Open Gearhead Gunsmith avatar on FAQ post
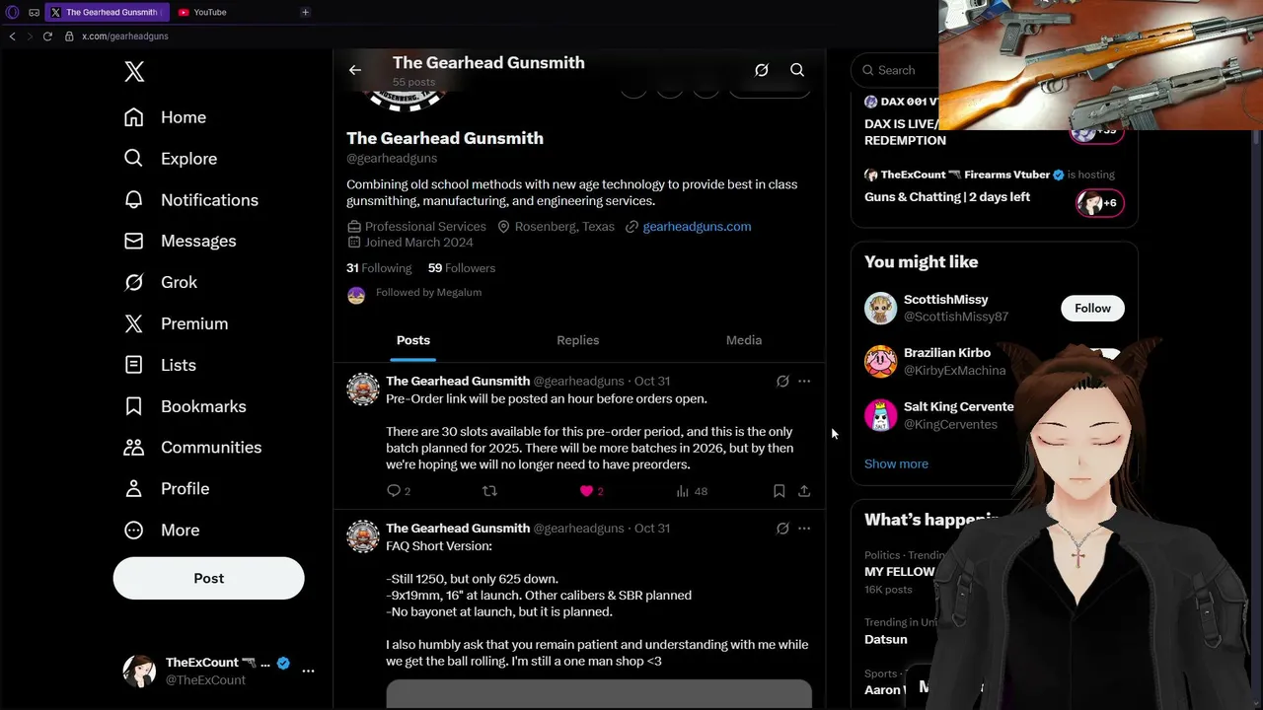This screenshot has height=710, width=1263. [x=363, y=536]
